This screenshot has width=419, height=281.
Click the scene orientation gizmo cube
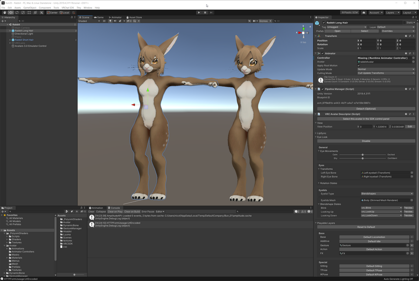[303, 33]
